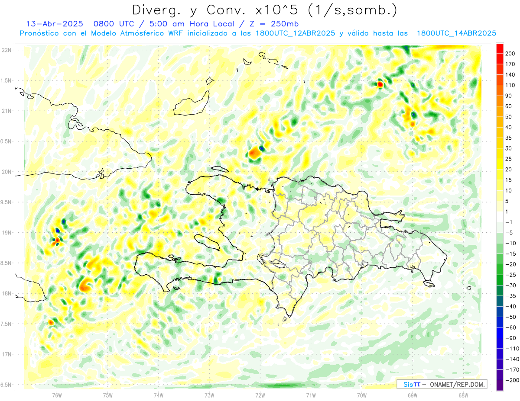The width and height of the screenshot is (520, 401).
Task: Click the "0.5N" latitude label
Action: 6,141
